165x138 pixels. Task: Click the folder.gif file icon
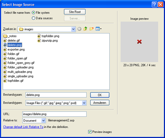point(5,54)
